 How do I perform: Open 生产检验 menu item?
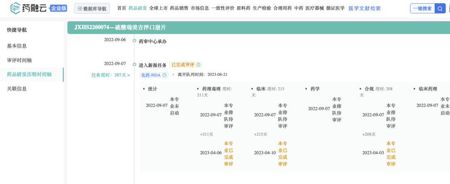(262, 8)
